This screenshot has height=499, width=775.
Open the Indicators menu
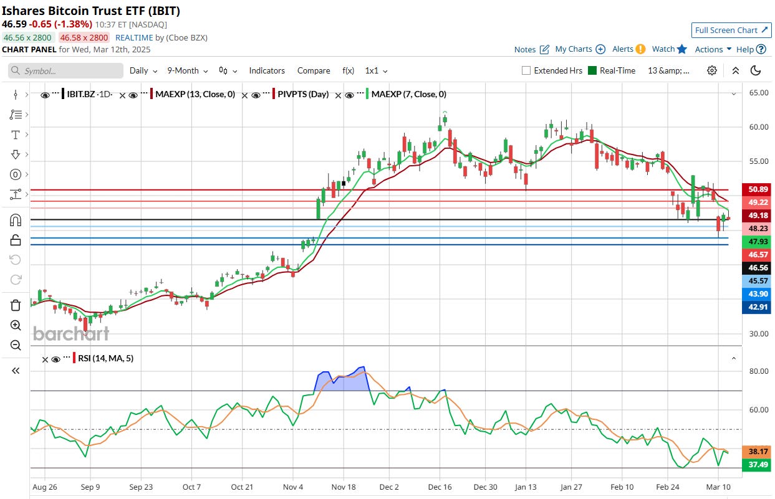tap(267, 70)
